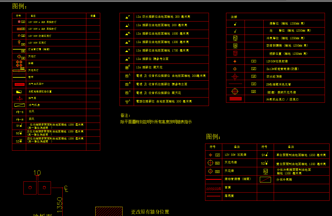This screenshot has width=332, height=216.
Task: Click the '冷氣机出風口 / 回風口' text
Action: coord(282,99)
